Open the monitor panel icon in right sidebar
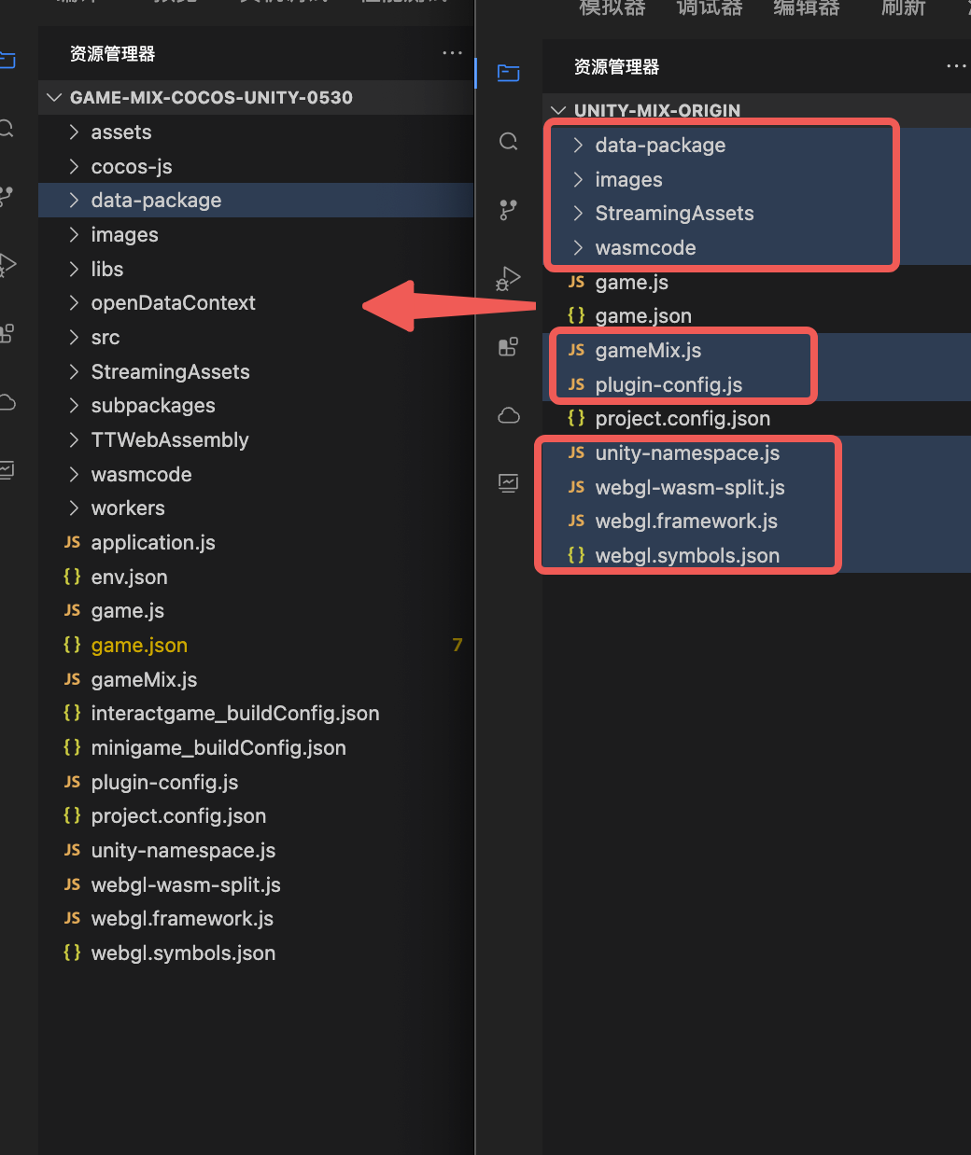 tap(509, 482)
